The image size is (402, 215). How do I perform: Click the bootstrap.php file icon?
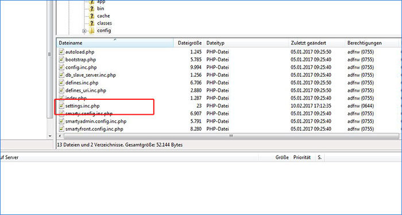pyautogui.click(x=61, y=60)
